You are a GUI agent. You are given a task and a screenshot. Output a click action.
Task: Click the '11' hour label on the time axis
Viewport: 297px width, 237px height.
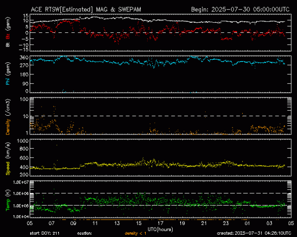tap(95, 223)
